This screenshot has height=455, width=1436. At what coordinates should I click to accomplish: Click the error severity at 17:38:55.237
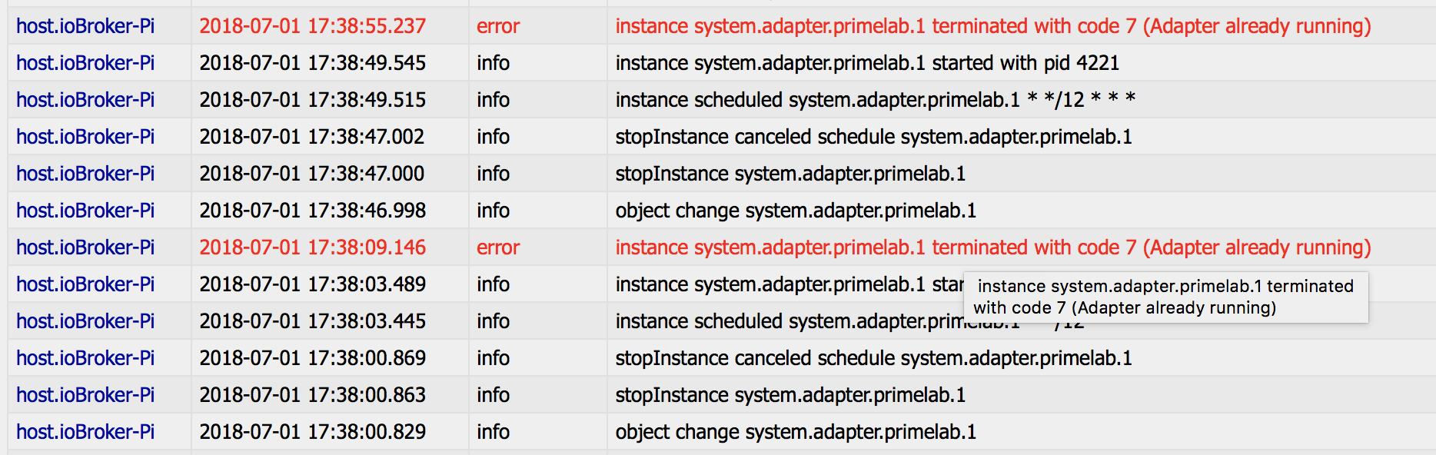click(498, 26)
